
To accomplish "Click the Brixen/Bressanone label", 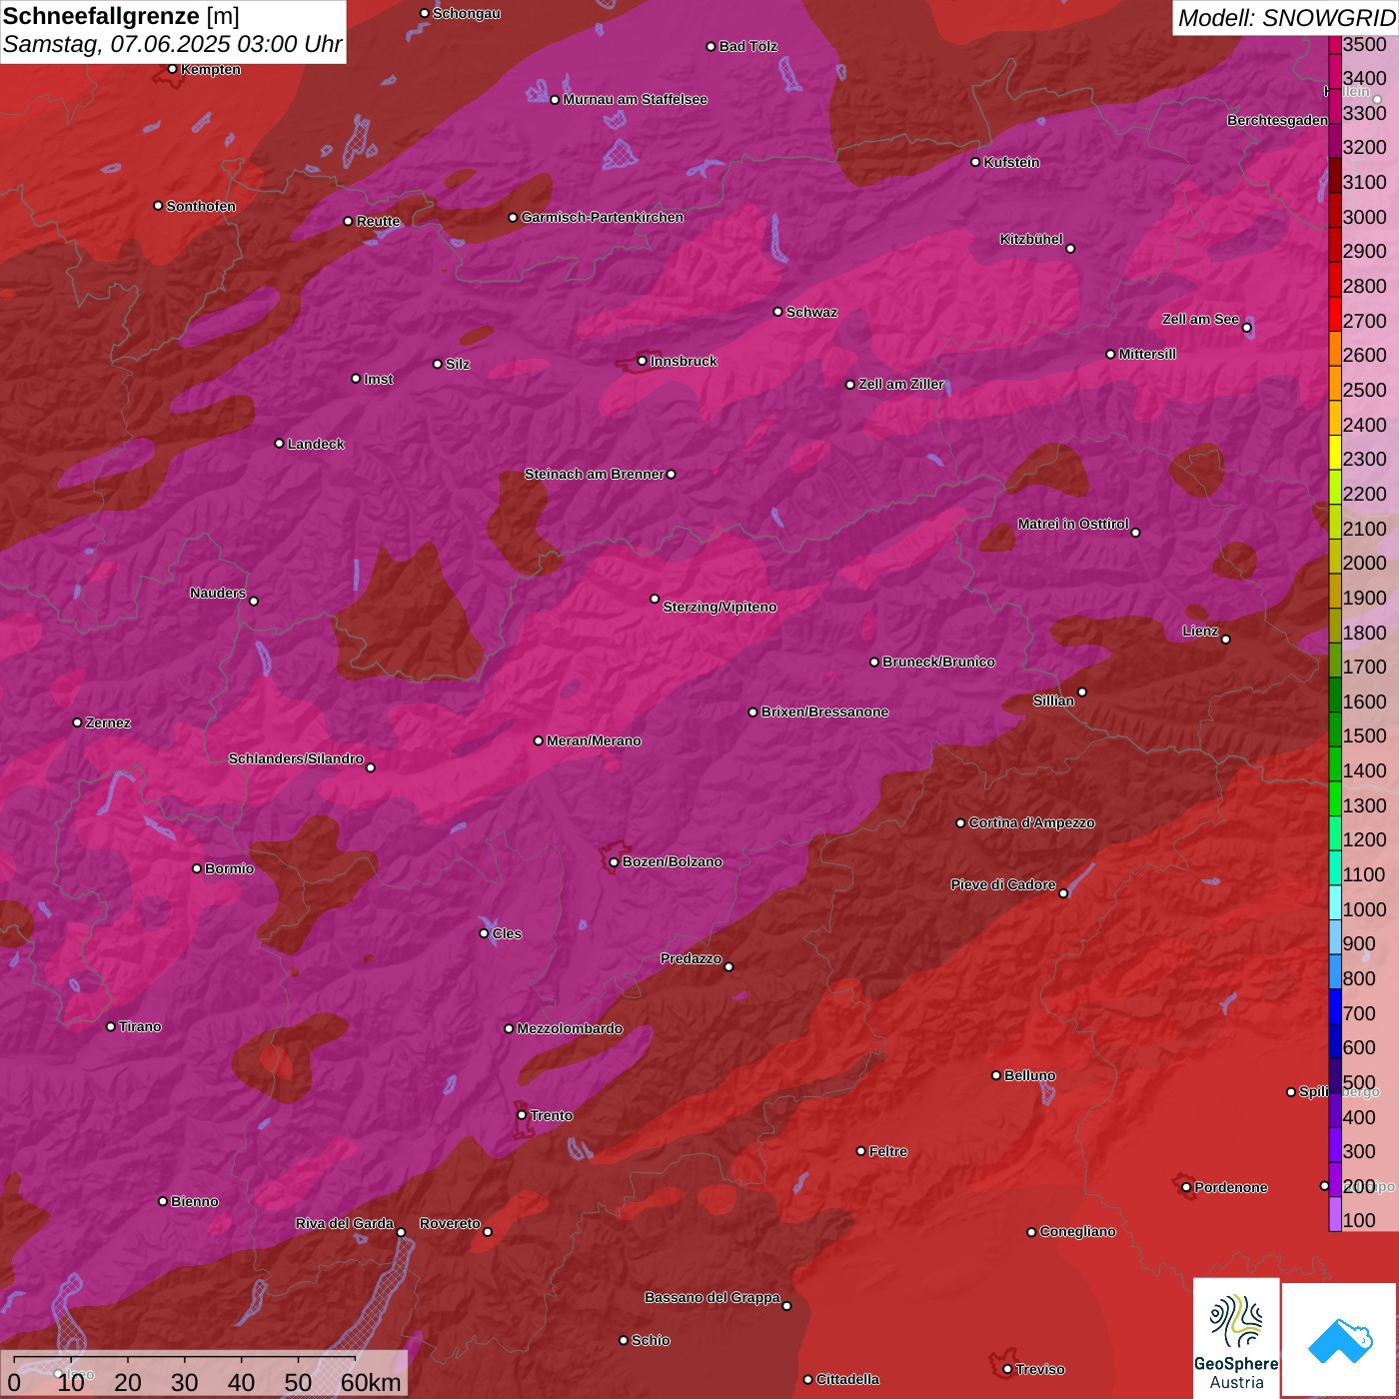I will (824, 711).
